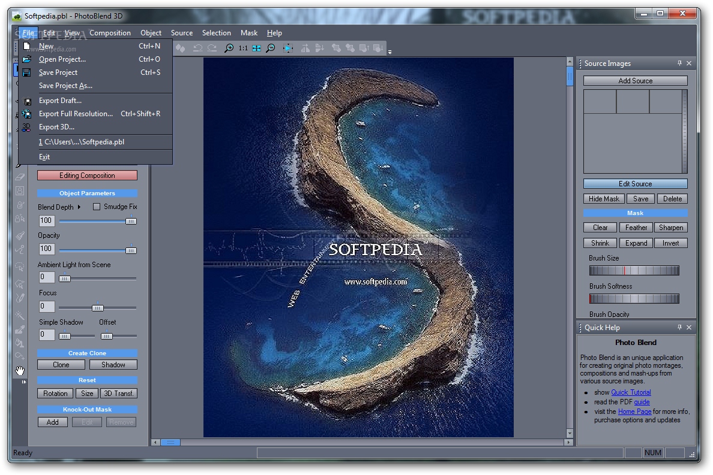This screenshot has height=475, width=713.
Task: Click the Opacity slider handle
Action: click(x=131, y=250)
